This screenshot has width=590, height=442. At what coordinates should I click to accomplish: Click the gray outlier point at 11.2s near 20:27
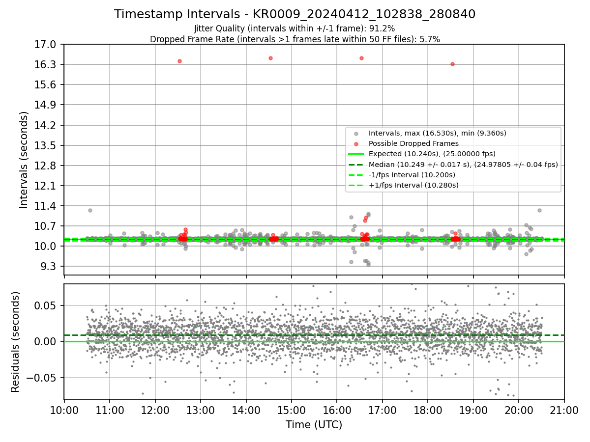pos(539,210)
